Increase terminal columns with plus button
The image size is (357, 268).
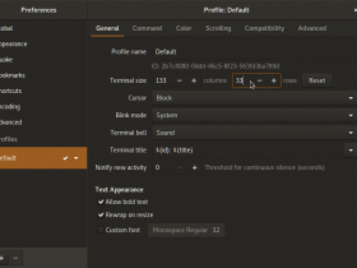[x=193, y=80]
